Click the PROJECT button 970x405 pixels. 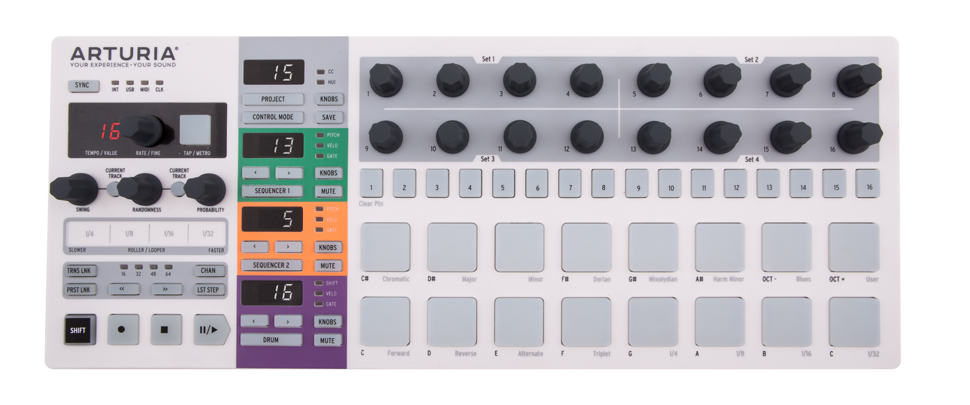(x=273, y=99)
